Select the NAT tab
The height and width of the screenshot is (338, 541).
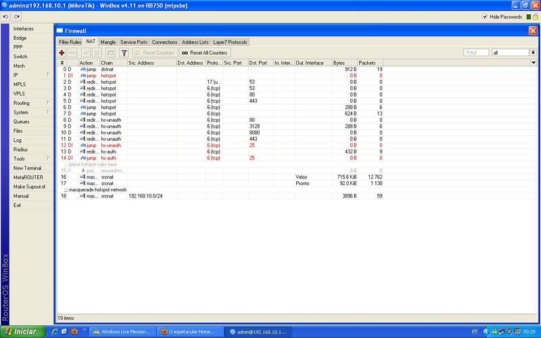(x=91, y=41)
